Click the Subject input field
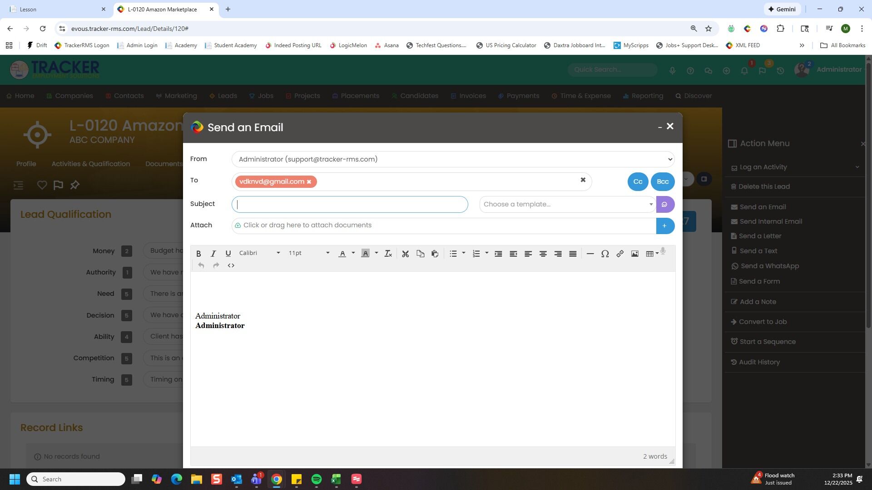 point(350,205)
